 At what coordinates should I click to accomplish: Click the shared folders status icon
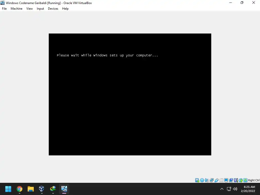click(221, 180)
